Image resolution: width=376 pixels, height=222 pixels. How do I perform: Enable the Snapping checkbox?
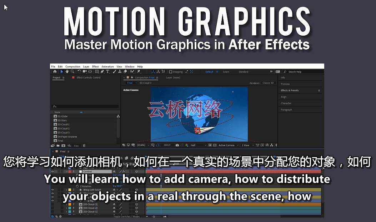pyautogui.click(x=171, y=72)
